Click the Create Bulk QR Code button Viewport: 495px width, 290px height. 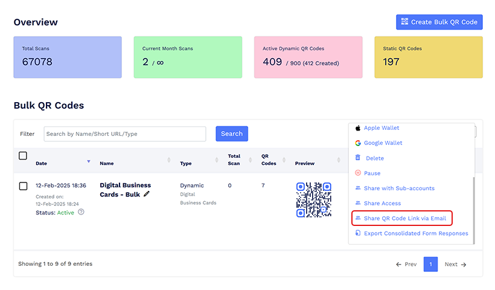click(439, 22)
